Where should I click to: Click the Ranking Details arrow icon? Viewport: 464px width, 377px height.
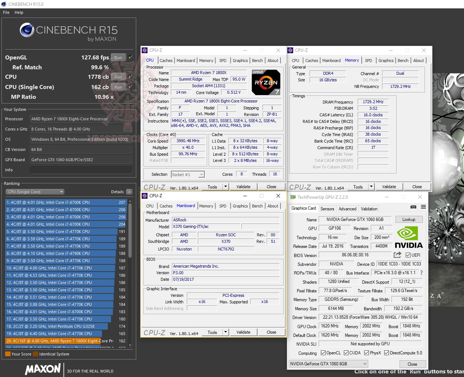pos(129,192)
